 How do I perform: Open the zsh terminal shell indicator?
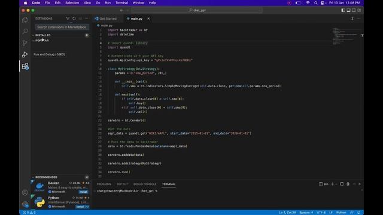(x=324, y=184)
